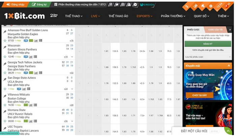Open the Twitter social icon
The width and height of the screenshot is (236, 138).
coord(117,5)
